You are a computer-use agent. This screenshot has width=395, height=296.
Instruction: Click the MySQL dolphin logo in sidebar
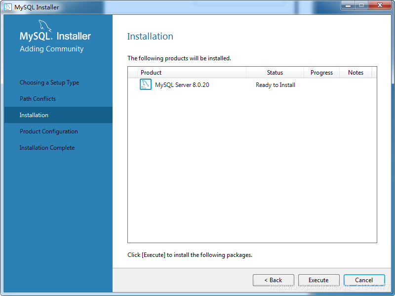click(x=45, y=26)
